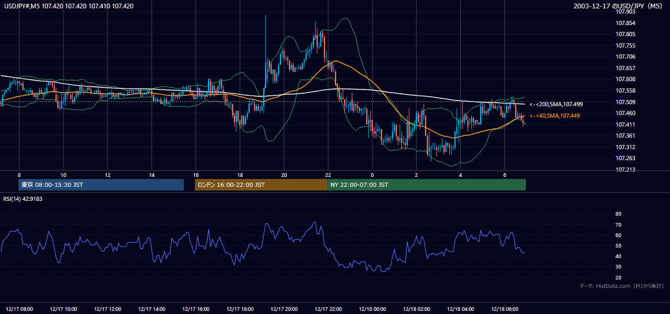The image size is (670, 314).
Task: Click the RSI(14) 42.9183 indicator label
Action: coord(23,199)
